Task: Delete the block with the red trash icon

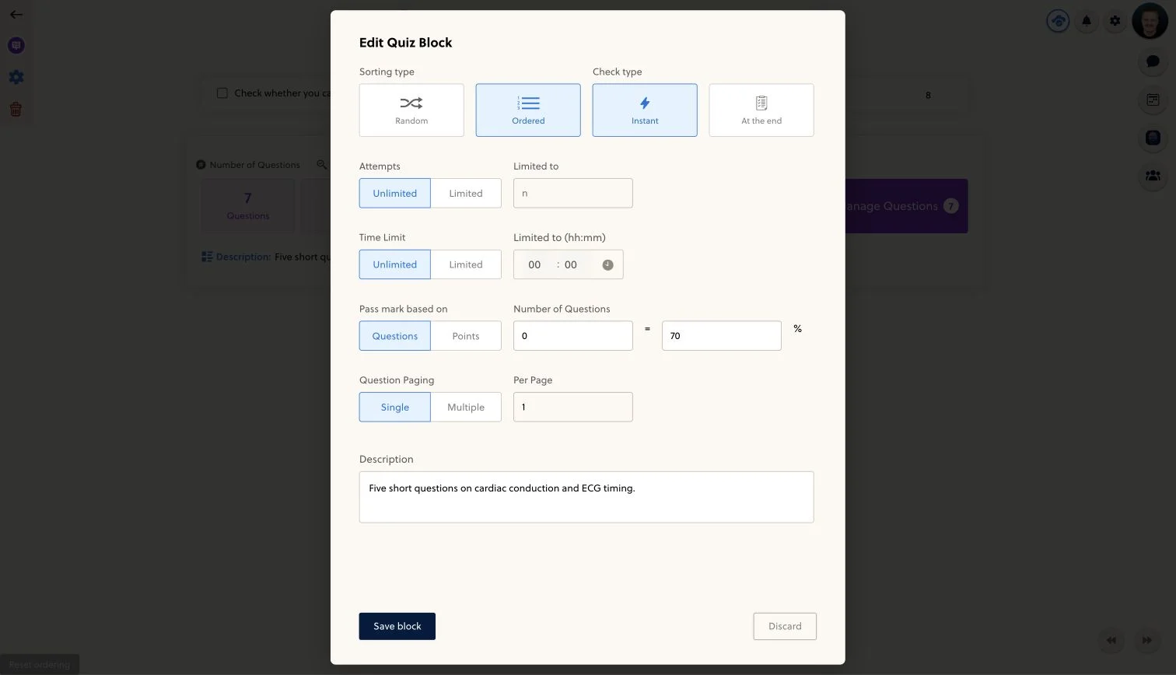Action: point(16,109)
